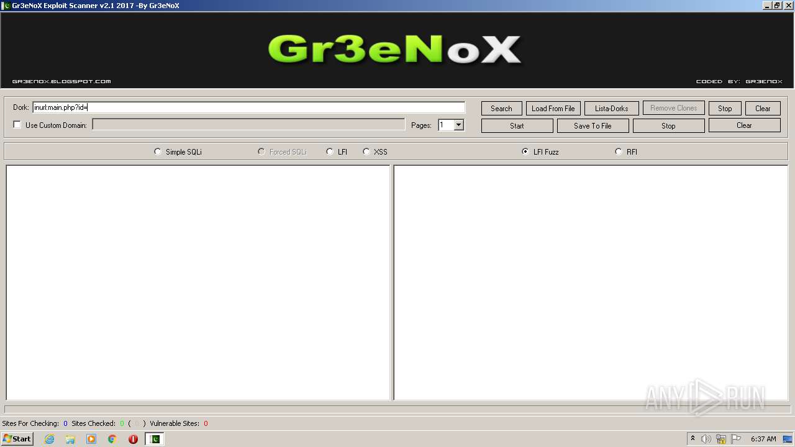Open the red Opera taskbar icon
The image size is (795, 447).
coord(133,439)
